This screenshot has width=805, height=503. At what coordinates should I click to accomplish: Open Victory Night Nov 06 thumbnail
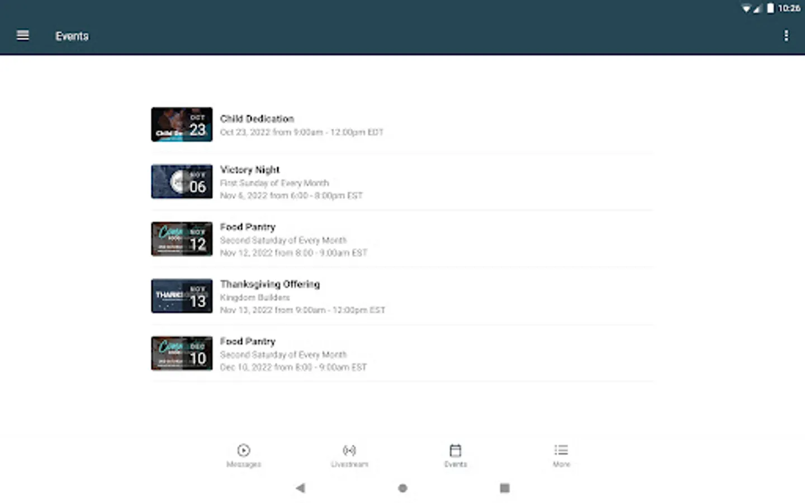click(x=182, y=182)
